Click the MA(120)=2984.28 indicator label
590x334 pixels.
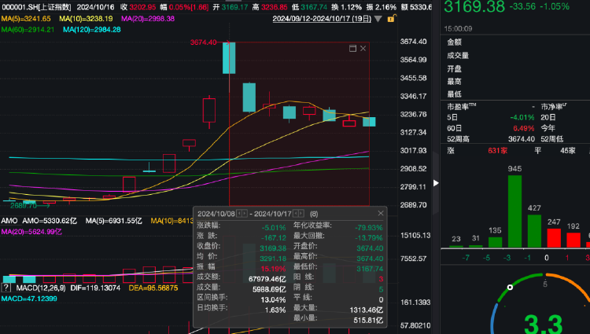point(92,29)
